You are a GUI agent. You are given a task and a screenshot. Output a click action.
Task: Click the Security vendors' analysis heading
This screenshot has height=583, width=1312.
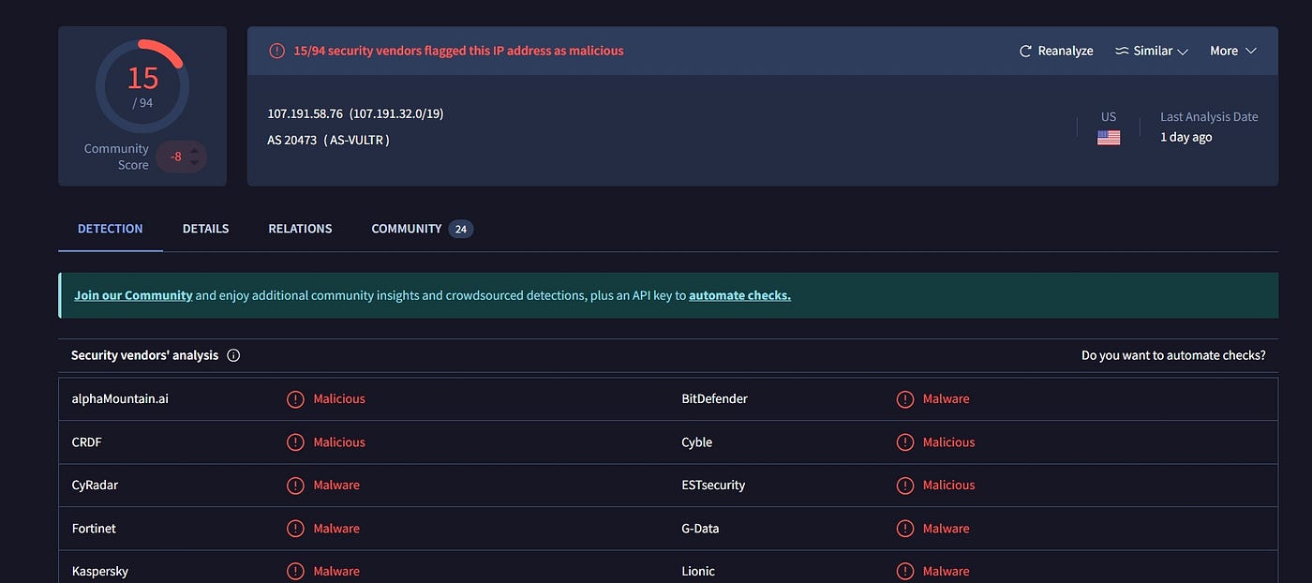click(145, 355)
